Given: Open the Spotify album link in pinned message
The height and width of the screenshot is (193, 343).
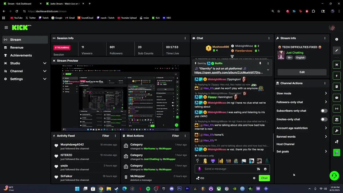Looking at the screenshot, I should (229, 73).
